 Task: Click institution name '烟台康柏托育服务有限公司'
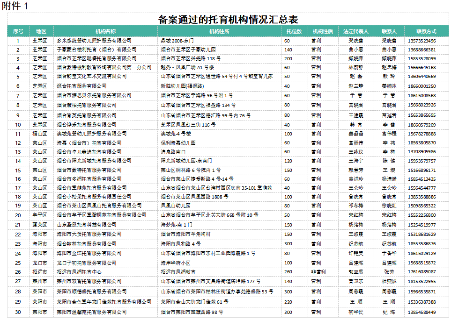click(x=87, y=105)
